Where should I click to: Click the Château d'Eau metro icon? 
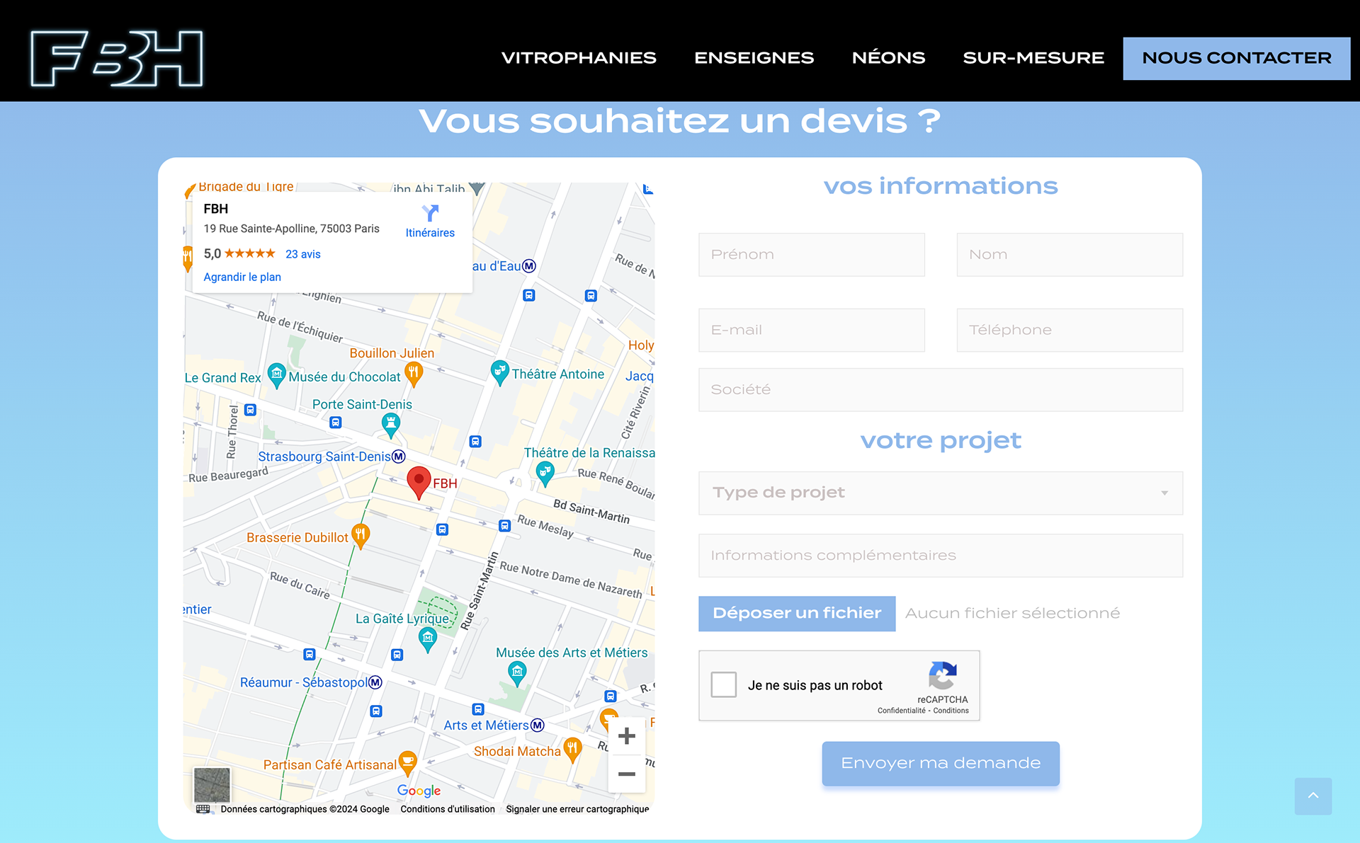coord(529,266)
